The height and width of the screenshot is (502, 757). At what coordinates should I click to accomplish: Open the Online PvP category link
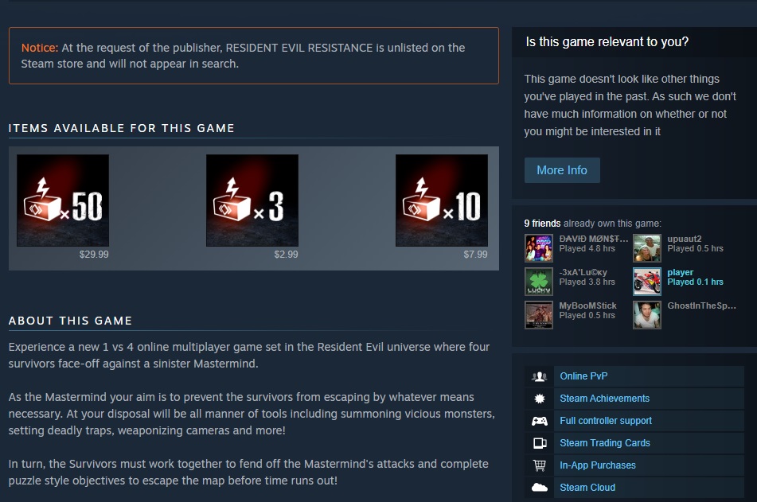click(583, 376)
